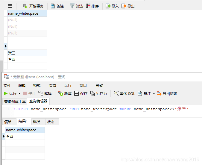Select the 张三 cell in table
The height and width of the screenshot is (165, 202).
tap(27, 53)
